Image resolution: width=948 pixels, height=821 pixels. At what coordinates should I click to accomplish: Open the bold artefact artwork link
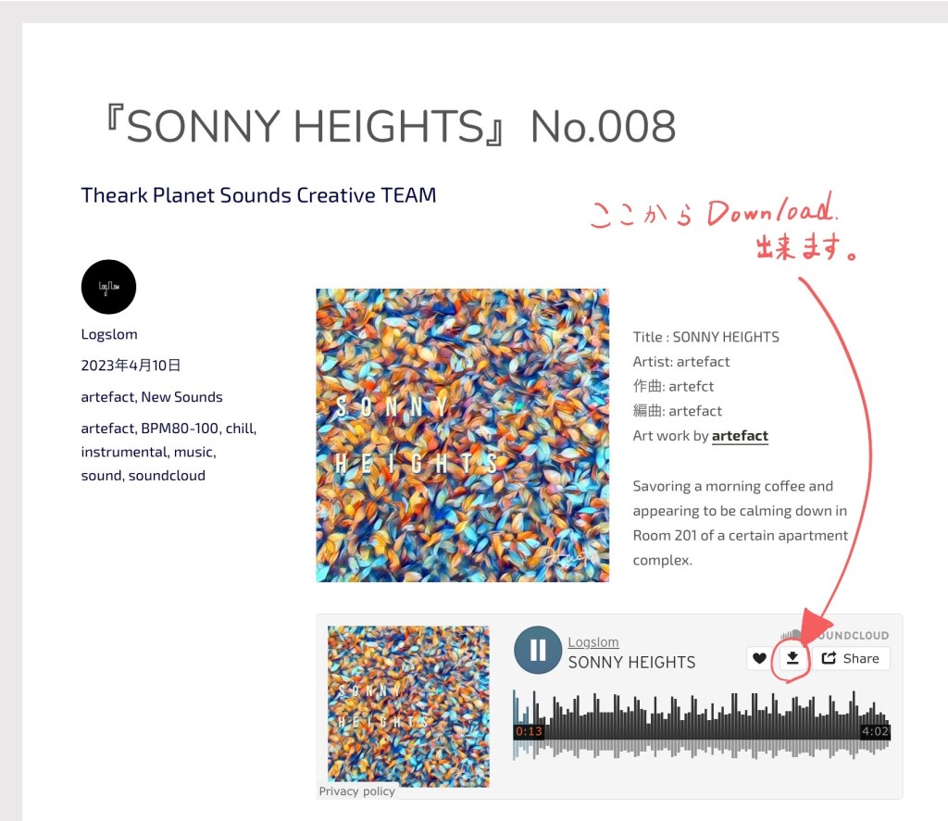(x=740, y=436)
